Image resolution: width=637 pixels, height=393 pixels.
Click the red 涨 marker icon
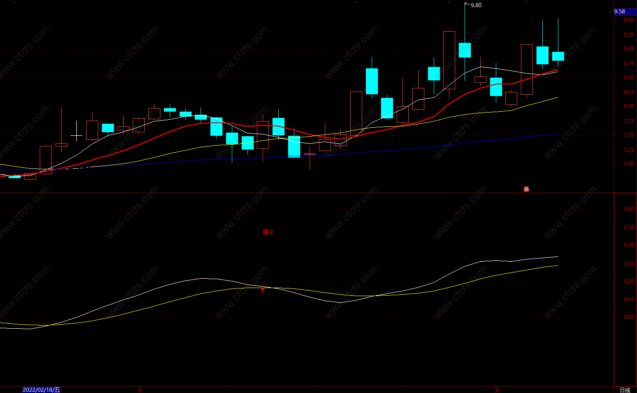(526, 189)
